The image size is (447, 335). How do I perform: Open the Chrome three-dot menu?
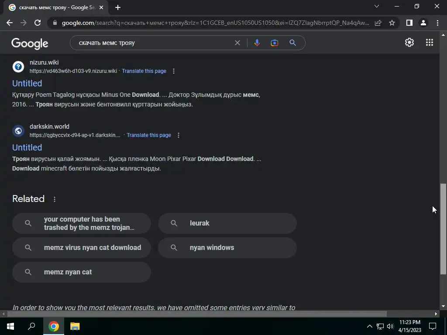coord(437,23)
